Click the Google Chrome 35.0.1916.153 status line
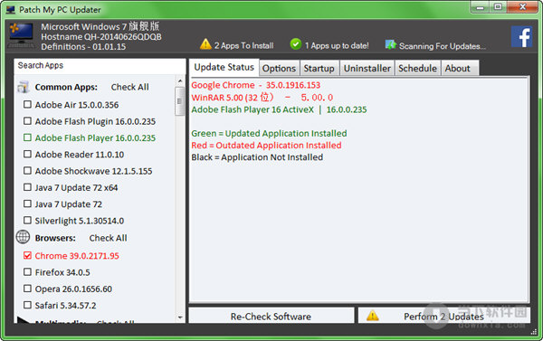This screenshot has width=543, height=341. tap(255, 85)
